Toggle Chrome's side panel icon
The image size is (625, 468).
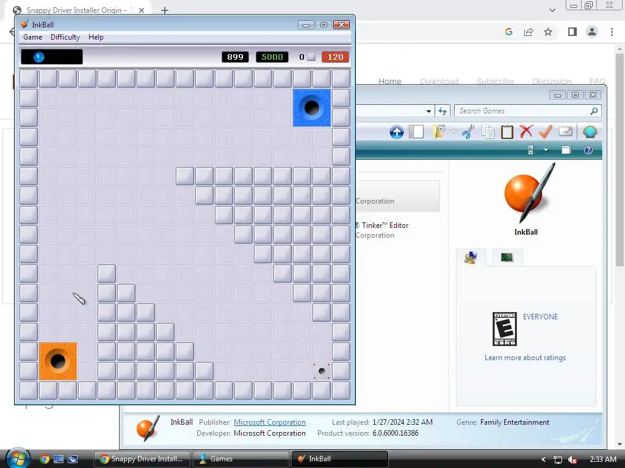pyautogui.click(x=573, y=32)
